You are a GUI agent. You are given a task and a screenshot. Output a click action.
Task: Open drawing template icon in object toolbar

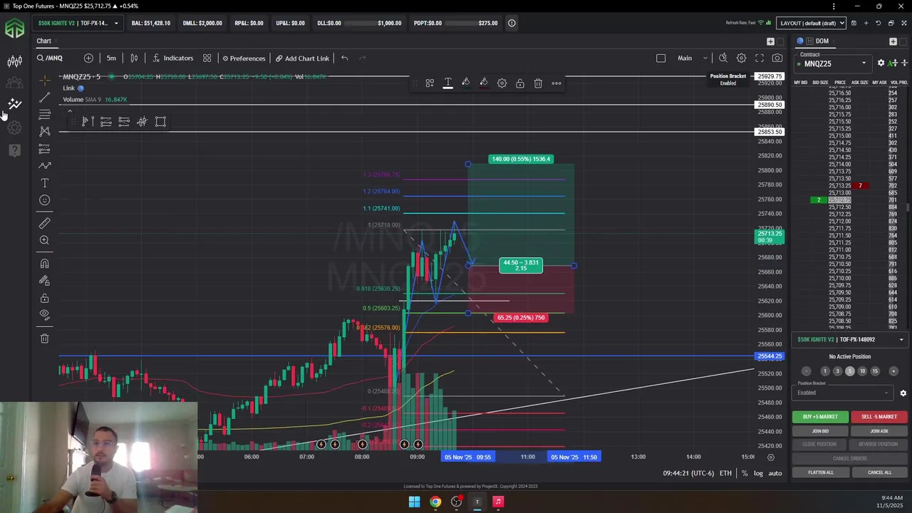click(x=430, y=83)
